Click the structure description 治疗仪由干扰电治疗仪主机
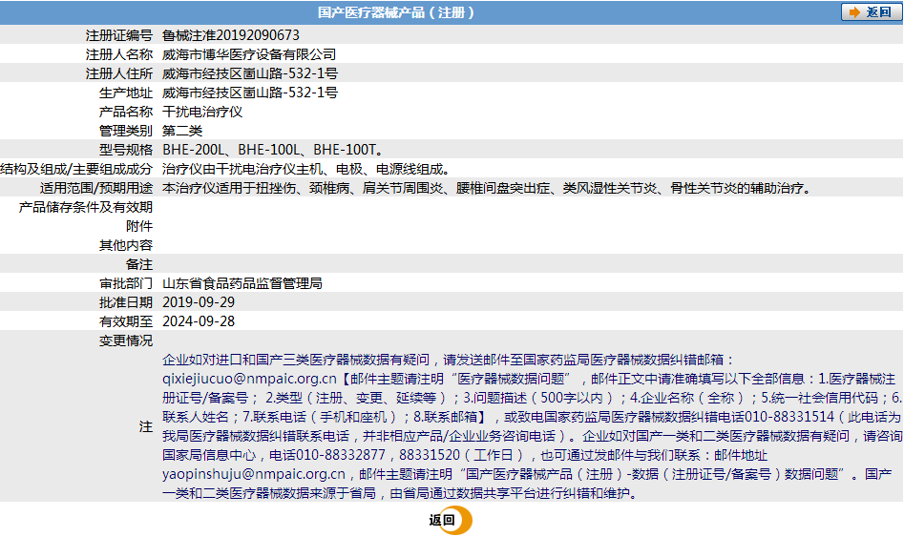904x537 pixels. coord(242,169)
